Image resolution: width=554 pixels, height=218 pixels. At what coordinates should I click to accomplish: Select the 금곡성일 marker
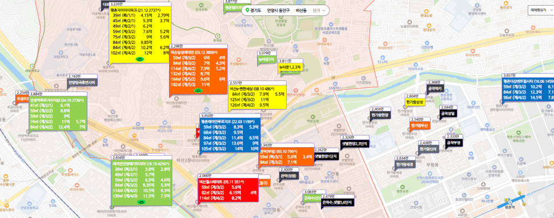(x=448, y=113)
